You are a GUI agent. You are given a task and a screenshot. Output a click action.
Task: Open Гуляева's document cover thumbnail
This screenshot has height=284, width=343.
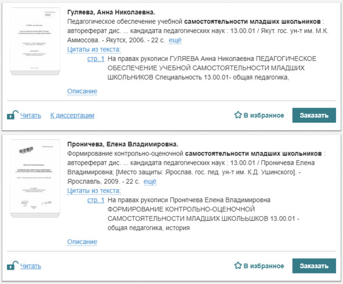click(35, 41)
